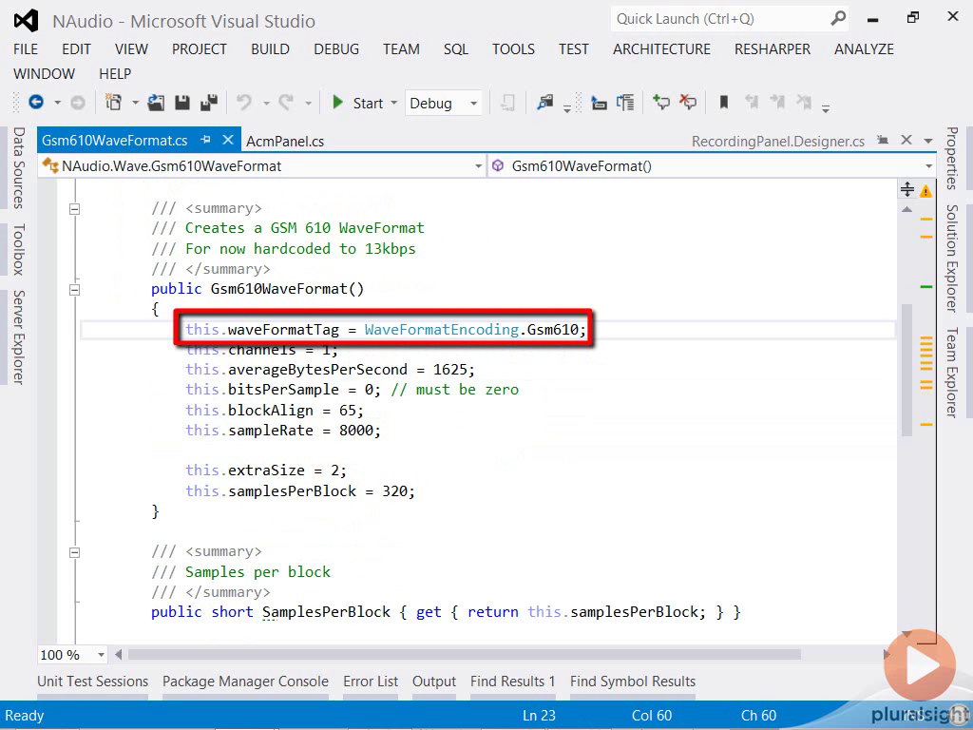Open the Server Explorer side tab
The height and width of the screenshot is (730, 973).
(x=19, y=337)
